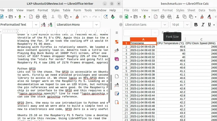Screen dimensions: 217x121
Task: Open Properties deck in Writer sidebar
Action: (117, 42)
